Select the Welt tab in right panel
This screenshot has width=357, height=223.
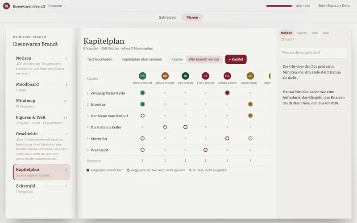[x=325, y=33]
